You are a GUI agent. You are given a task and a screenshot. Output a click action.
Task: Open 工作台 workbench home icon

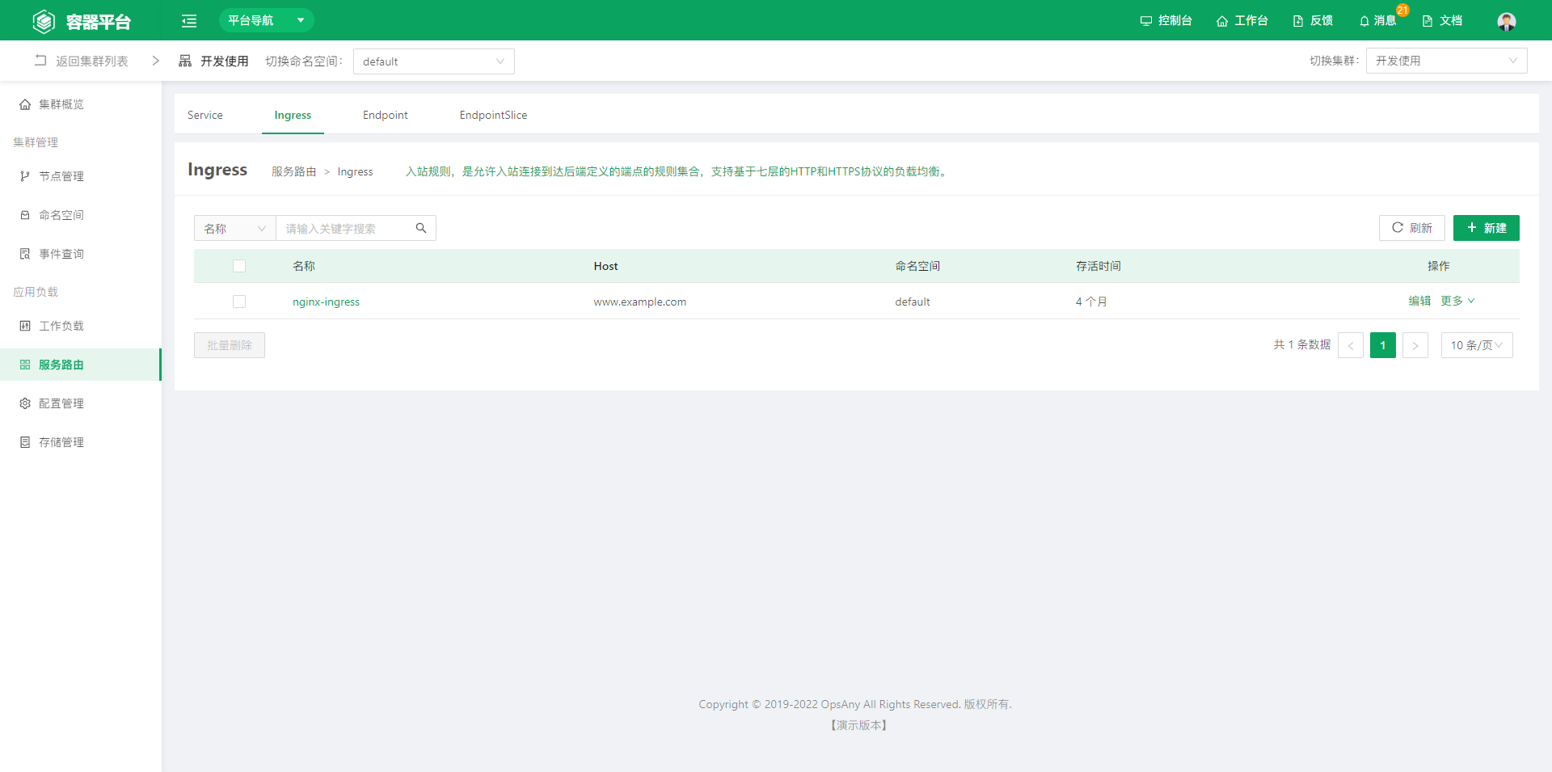[x=1221, y=21]
